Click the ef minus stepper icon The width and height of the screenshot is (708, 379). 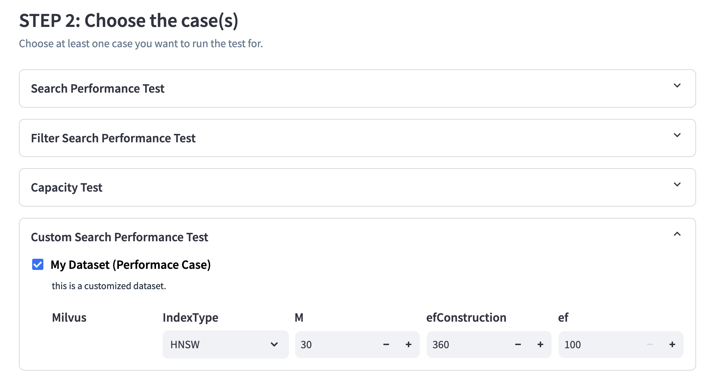coord(650,345)
